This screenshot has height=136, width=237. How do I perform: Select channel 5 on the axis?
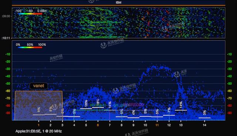86,125
